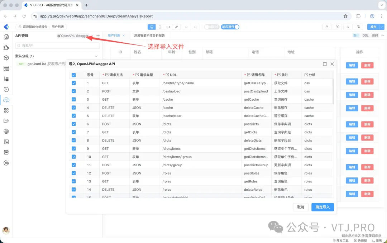
Task: Switch to 设计 view
Action: coord(356,35)
